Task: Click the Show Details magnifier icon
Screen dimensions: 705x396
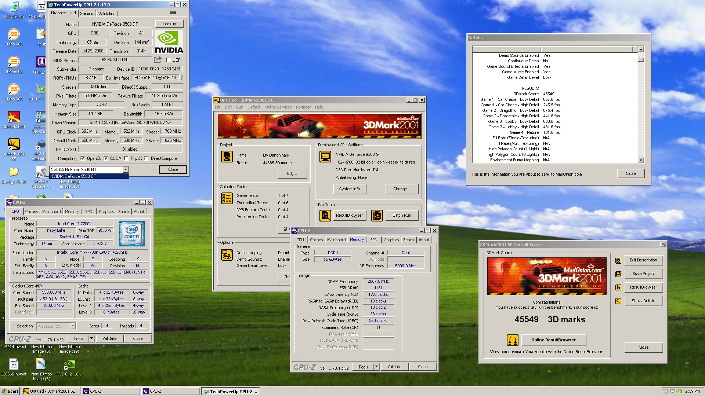Action: pos(618,301)
